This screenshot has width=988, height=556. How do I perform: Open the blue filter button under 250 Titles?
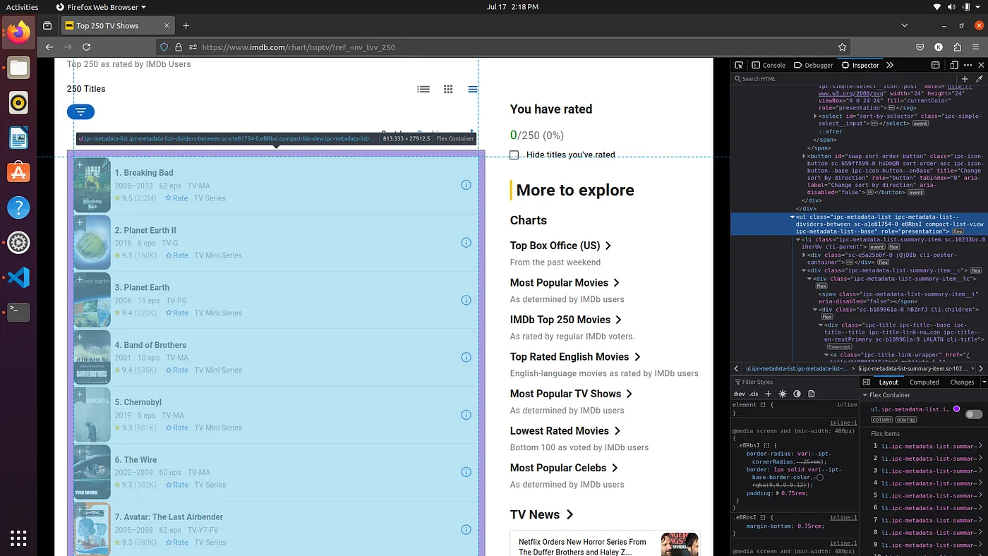pyautogui.click(x=81, y=111)
